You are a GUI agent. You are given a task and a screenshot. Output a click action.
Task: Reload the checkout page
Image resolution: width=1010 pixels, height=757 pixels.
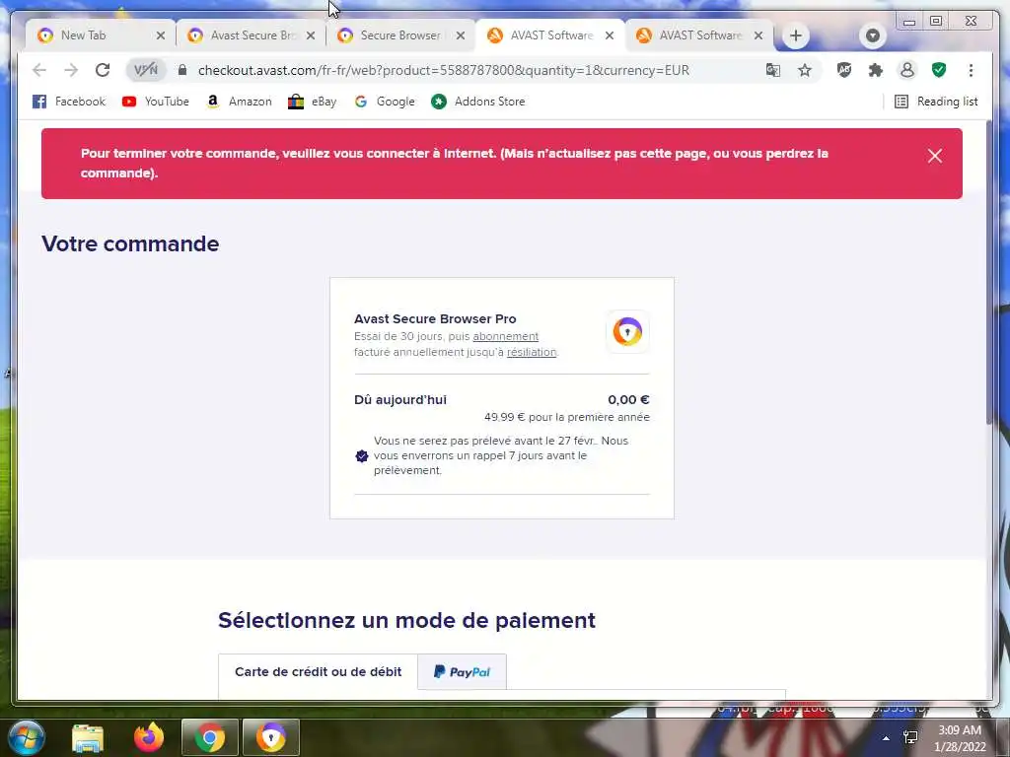click(103, 70)
